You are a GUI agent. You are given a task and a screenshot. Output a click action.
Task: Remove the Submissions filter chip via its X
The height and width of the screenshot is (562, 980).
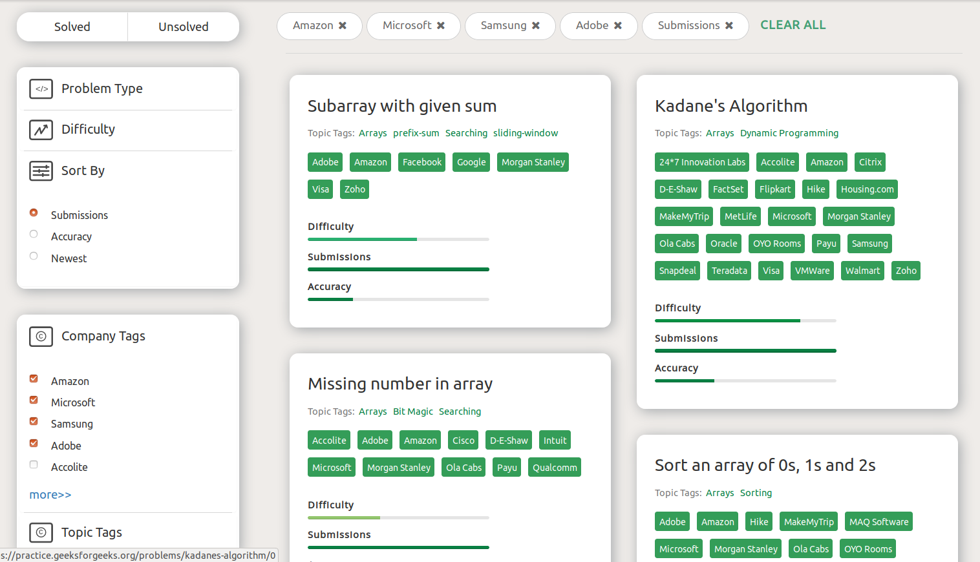pos(729,26)
